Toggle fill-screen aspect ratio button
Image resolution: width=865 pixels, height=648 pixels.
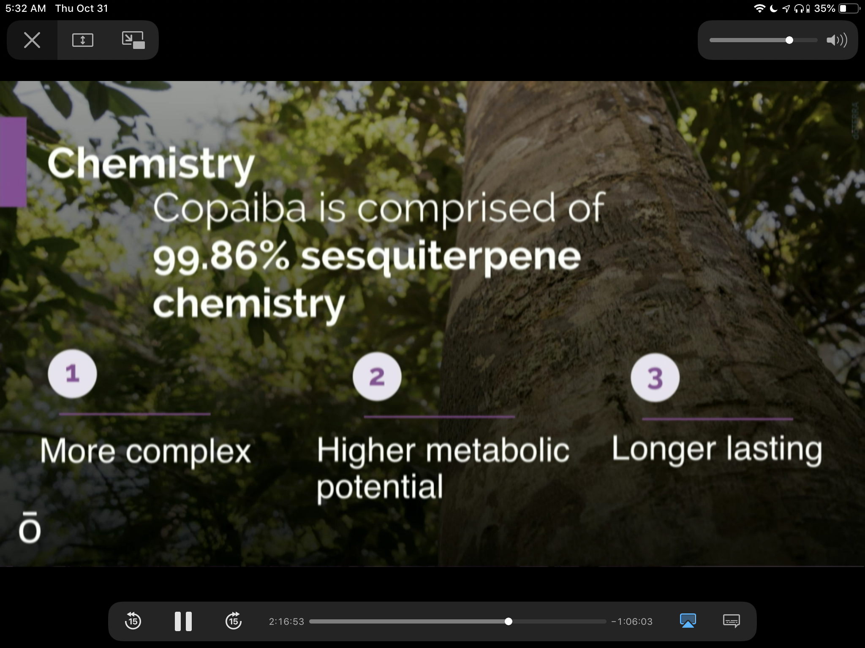coord(83,40)
